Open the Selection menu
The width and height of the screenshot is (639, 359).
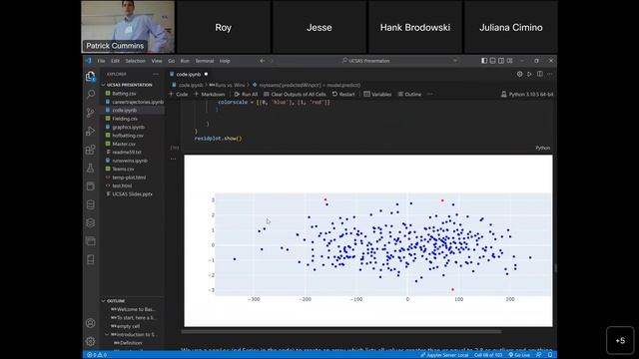136,61
